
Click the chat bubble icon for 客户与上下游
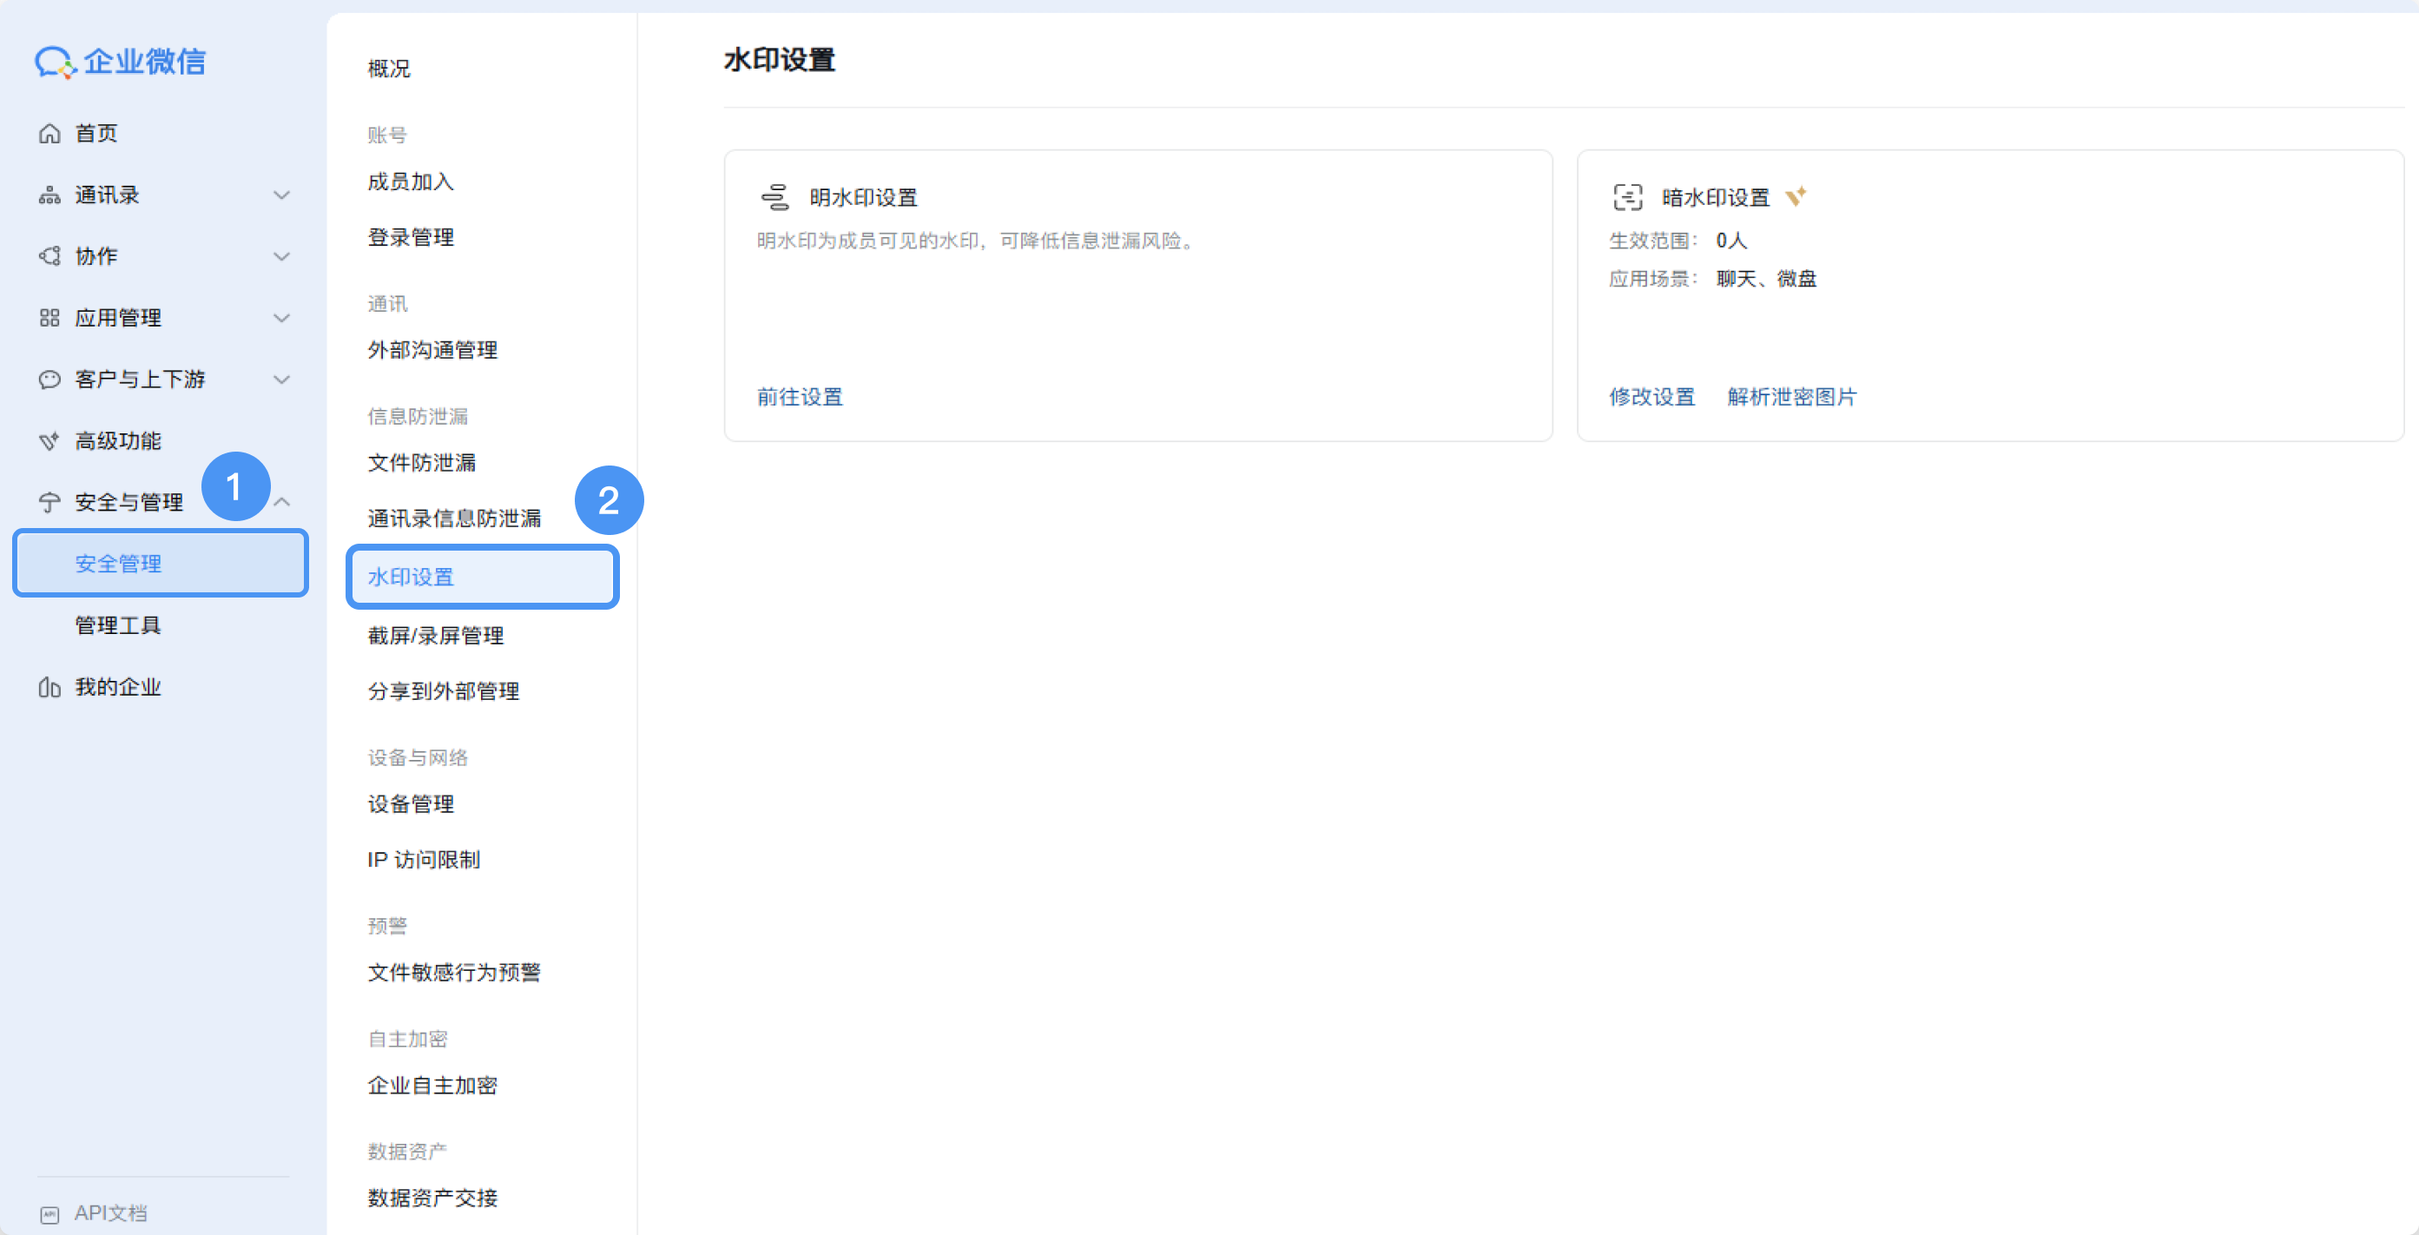click(49, 380)
